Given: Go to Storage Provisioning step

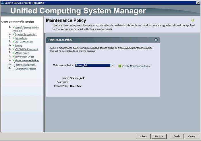Looking at the screenshot, I should (x=26, y=34).
